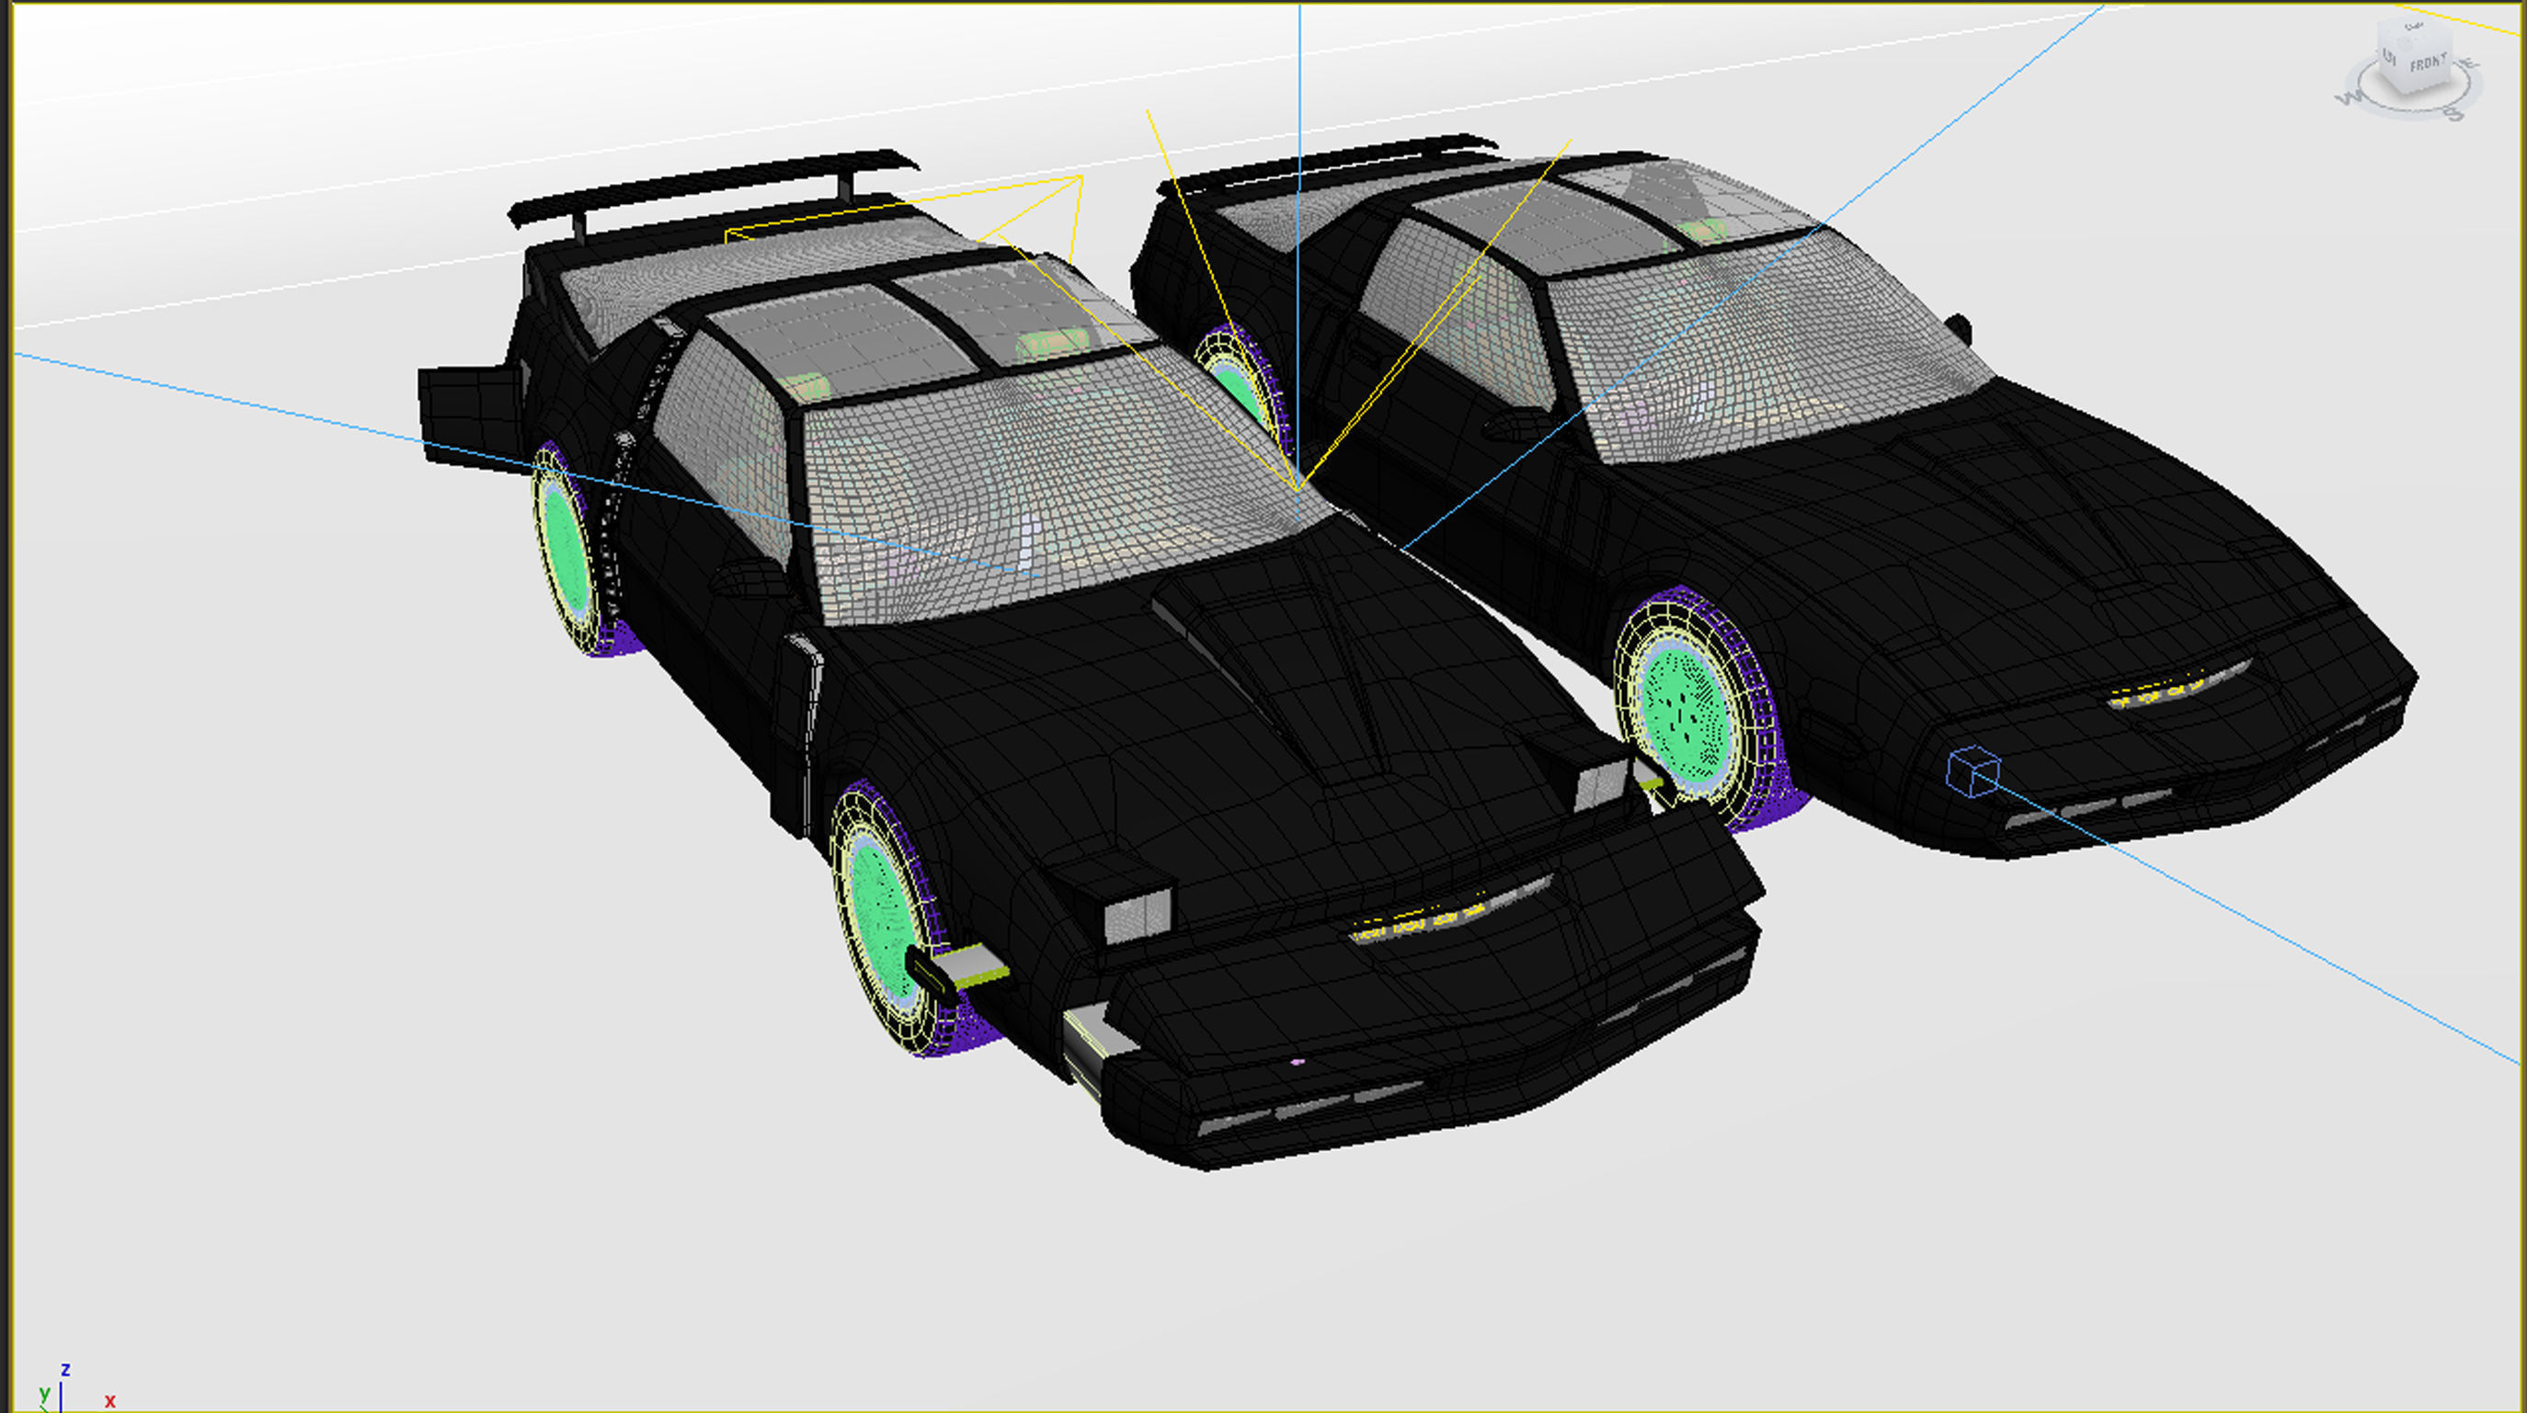Select the blue wireframe helper box

click(1972, 770)
